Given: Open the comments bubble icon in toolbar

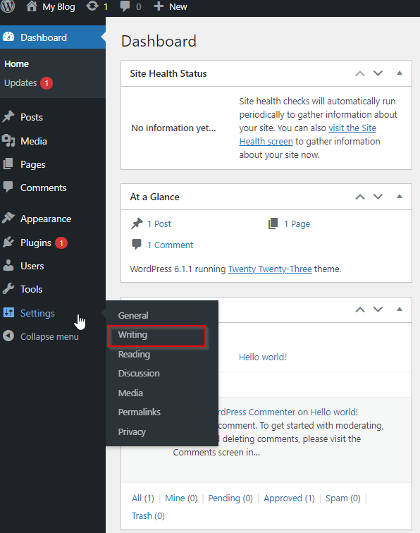Looking at the screenshot, I should point(125,7).
